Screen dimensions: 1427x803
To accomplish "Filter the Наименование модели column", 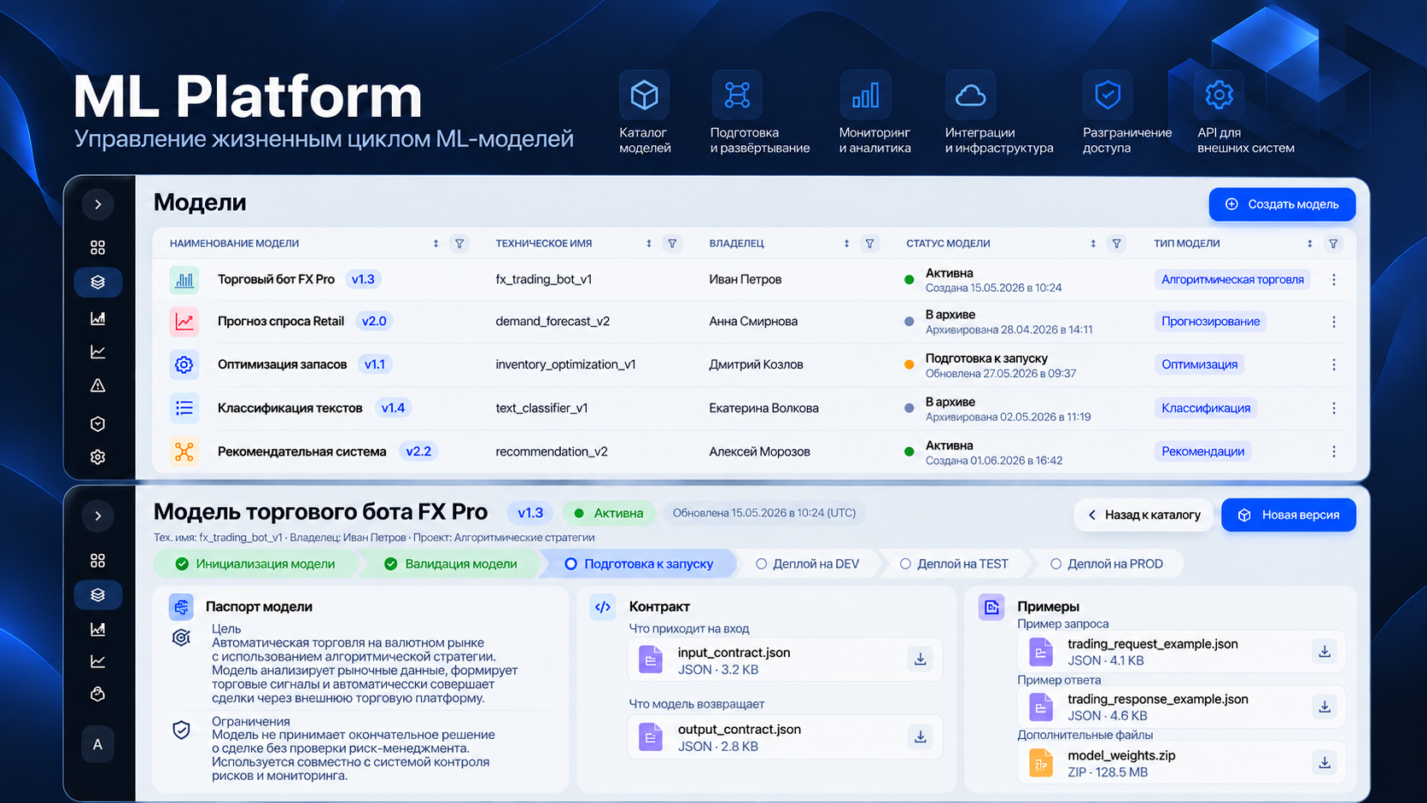I will point(459,243).
